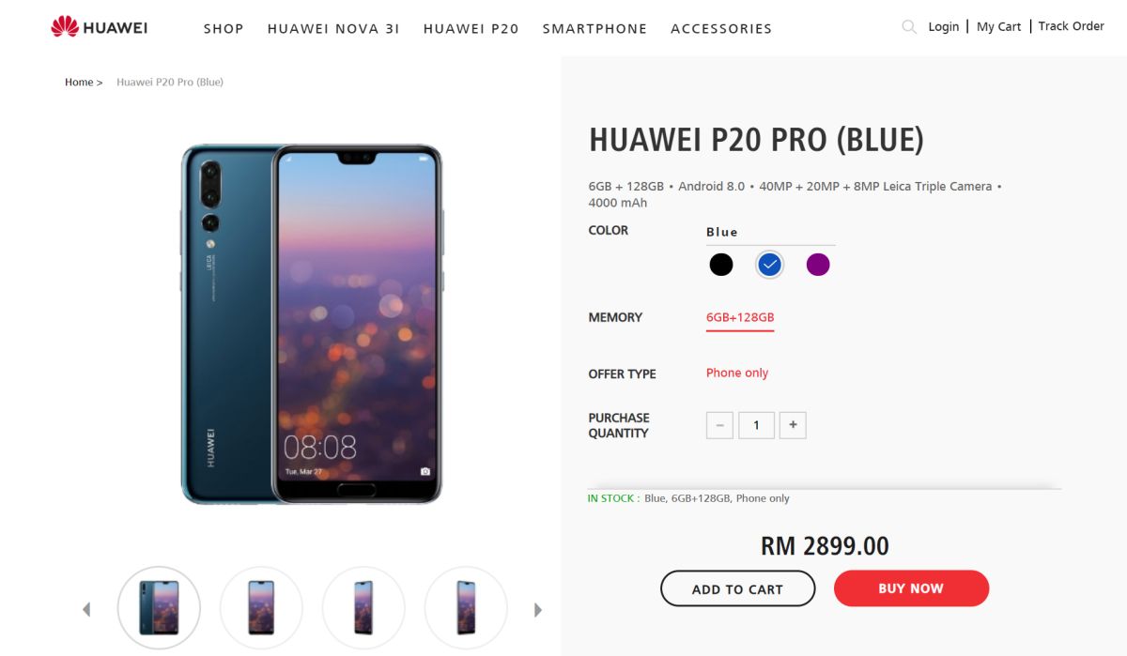The image size is (1127, 656).
Task: Open the HUAWEI NOVA 3I menu item
Action: tap(333, 28)
